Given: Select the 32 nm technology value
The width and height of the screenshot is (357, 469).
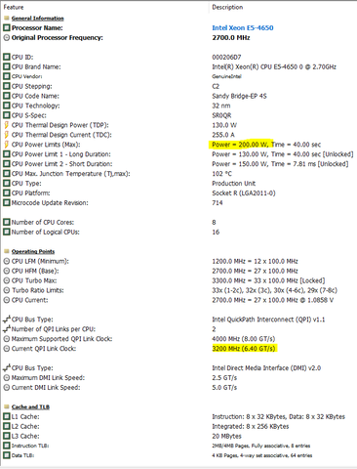Looking at the screenshot, I should pos(221,106).
